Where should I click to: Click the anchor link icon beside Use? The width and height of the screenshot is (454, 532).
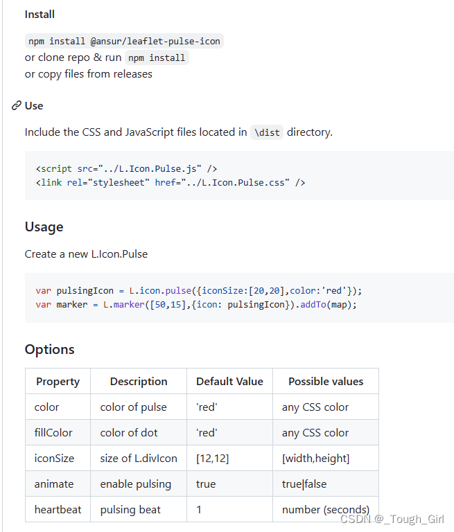[x=17, y=106]
